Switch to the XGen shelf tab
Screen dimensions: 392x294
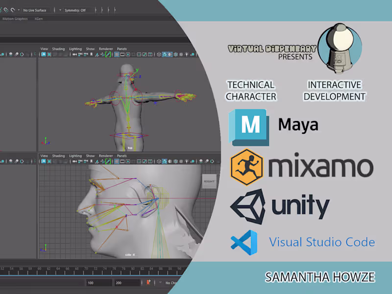(39, 19)
